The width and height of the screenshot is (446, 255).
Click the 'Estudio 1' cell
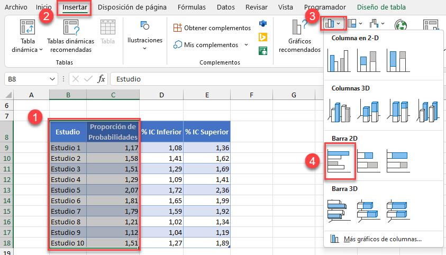tap(68, 148)
